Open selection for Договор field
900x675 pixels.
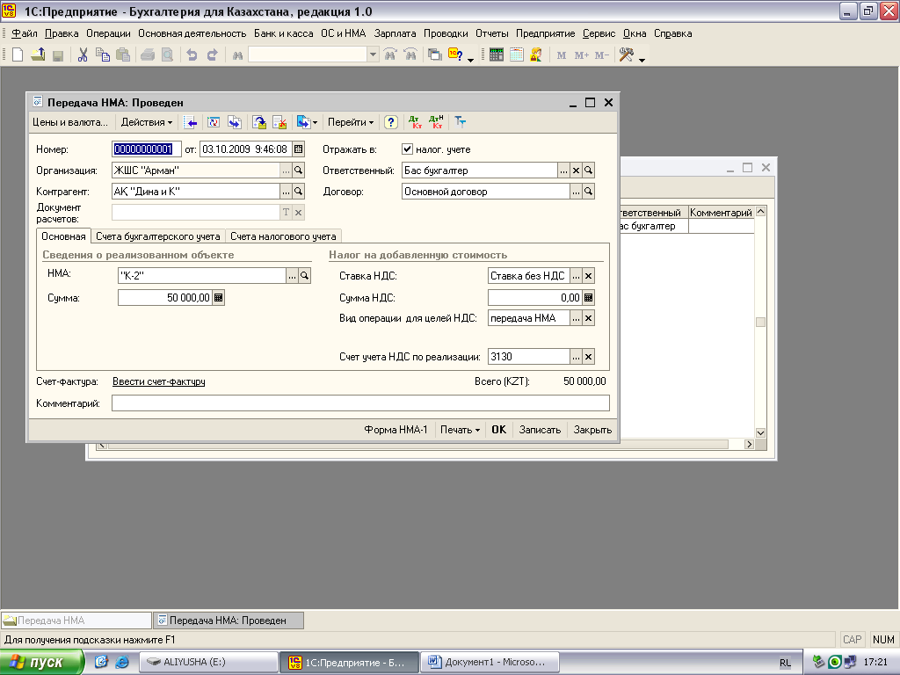coord(577,192)
